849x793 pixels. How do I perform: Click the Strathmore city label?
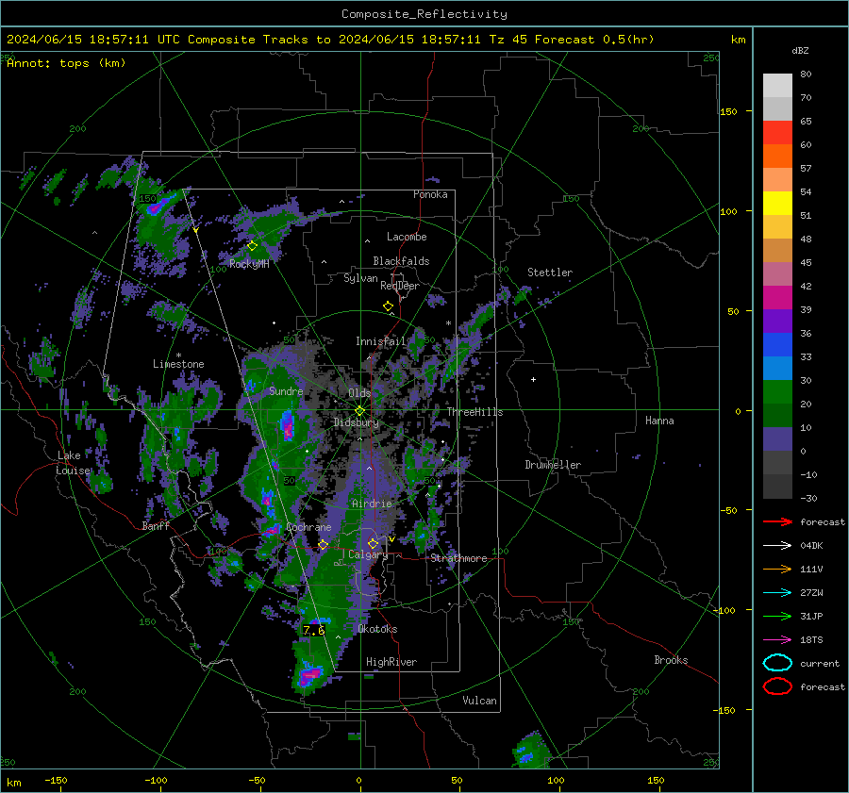click(458, 558)
